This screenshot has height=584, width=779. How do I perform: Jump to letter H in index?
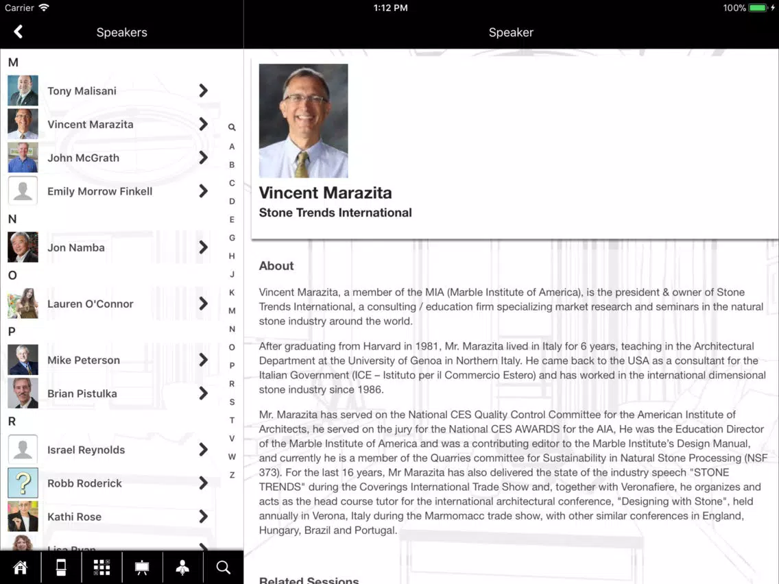(x=232, y=256)
